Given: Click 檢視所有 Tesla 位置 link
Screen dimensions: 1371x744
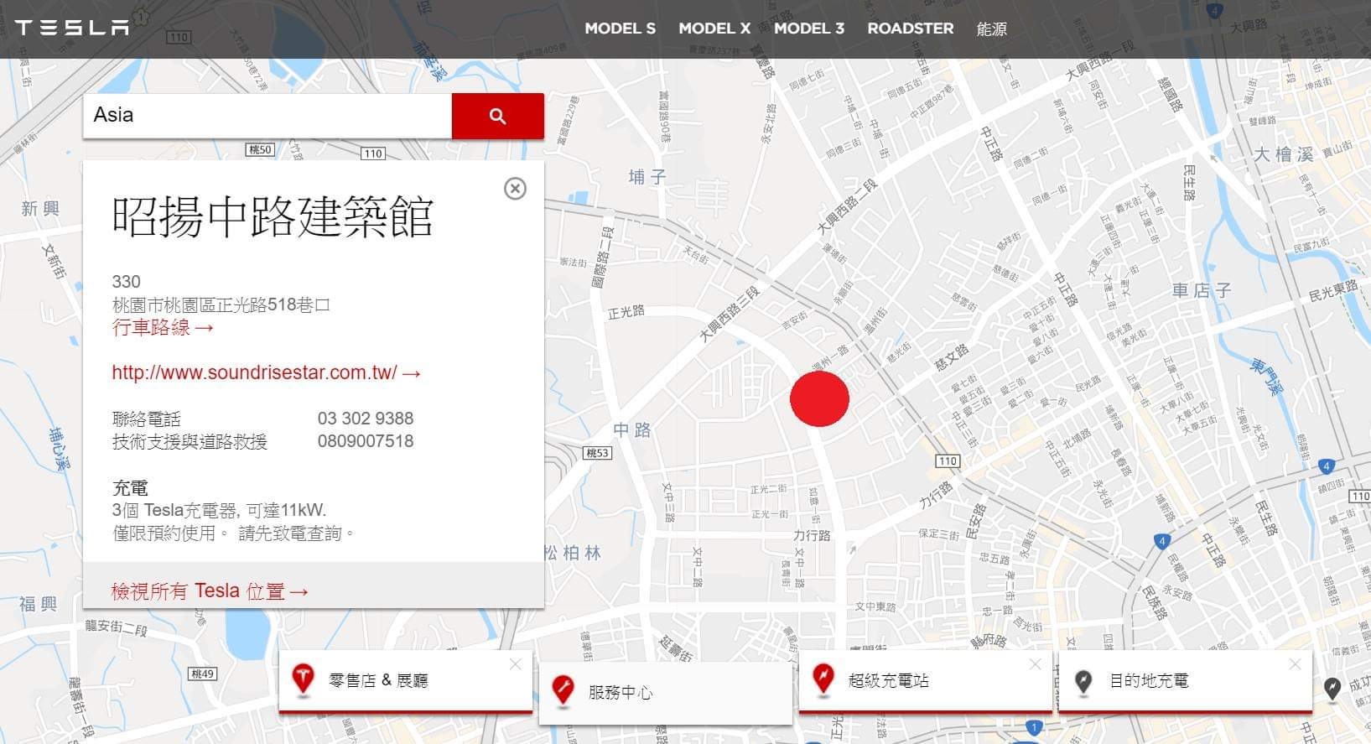Looking at the screenshot, I should click(x=210, y=591).
